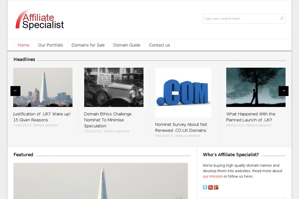The height and width of the screenshot is (199, 299).
Task: Click the Twitter follow icon
Action: pos(205,187)
